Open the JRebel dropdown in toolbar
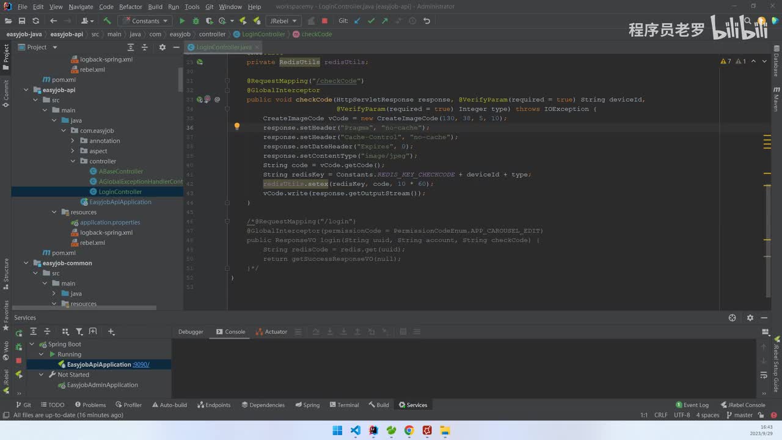Image resolution: width=782 pixels, height=440 pixels. [x=283, y=21]
